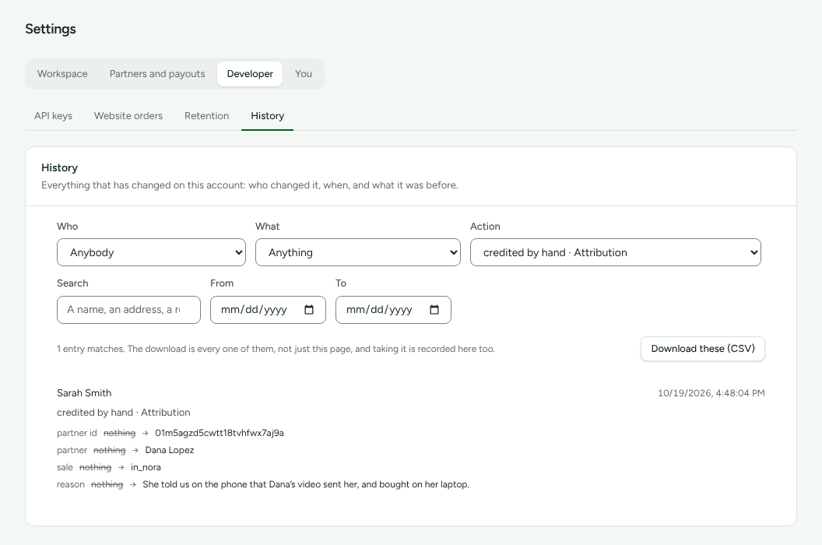This screenshot has width=822, height=545.
Task: Switch to Partners and payouts tab
Action: [x=157, y=74]
